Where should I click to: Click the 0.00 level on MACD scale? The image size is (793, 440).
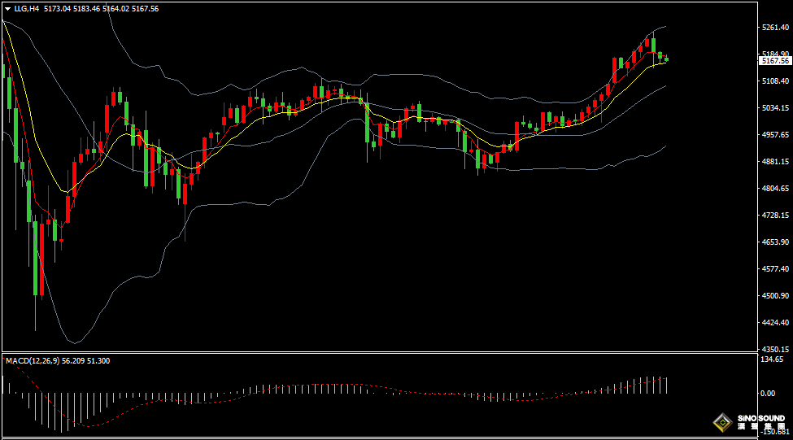tap(768, 394)
